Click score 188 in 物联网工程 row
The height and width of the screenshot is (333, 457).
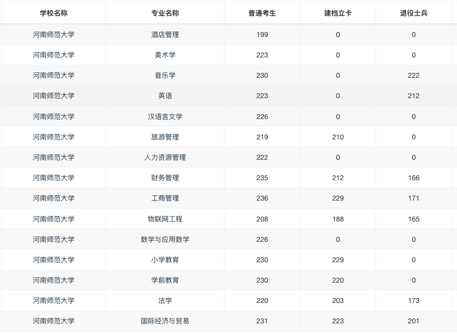coord(338,219)
